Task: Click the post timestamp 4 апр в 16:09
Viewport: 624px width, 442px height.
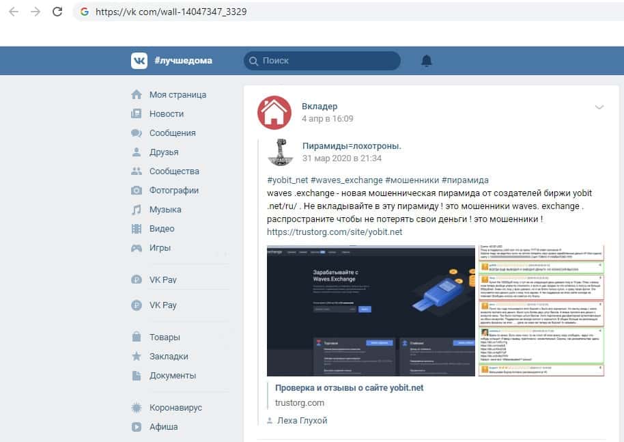Action: [x=328, y=119]
